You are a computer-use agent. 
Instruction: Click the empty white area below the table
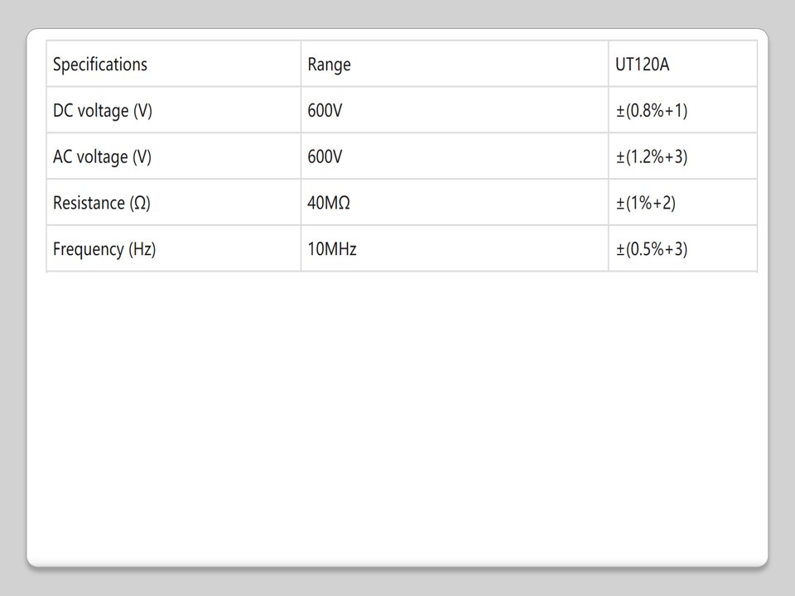click(x=397, y=414)
